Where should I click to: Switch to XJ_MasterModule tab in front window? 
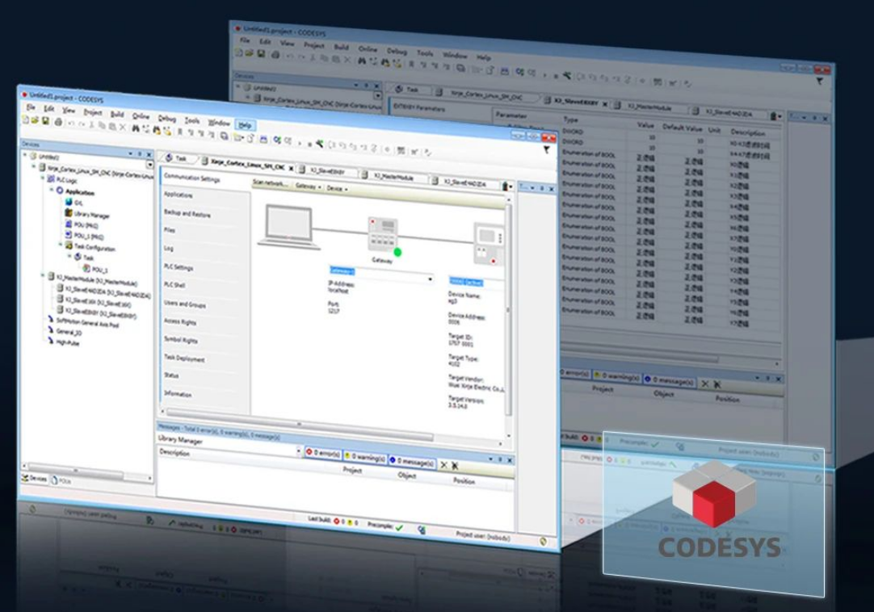pos(393,176)
